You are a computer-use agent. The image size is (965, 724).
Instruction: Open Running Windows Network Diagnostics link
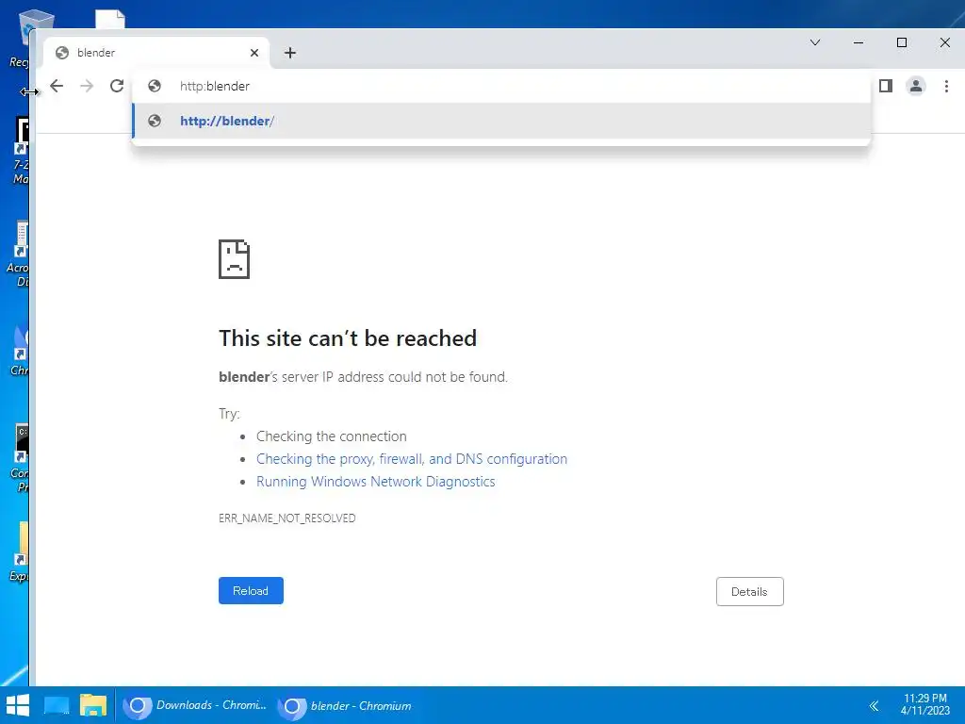375,482
